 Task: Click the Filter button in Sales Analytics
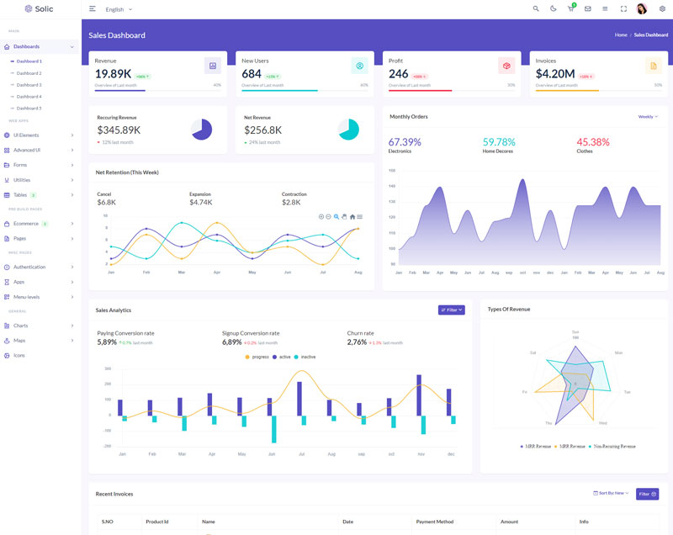pyautogui.click(x=451, y=310)
